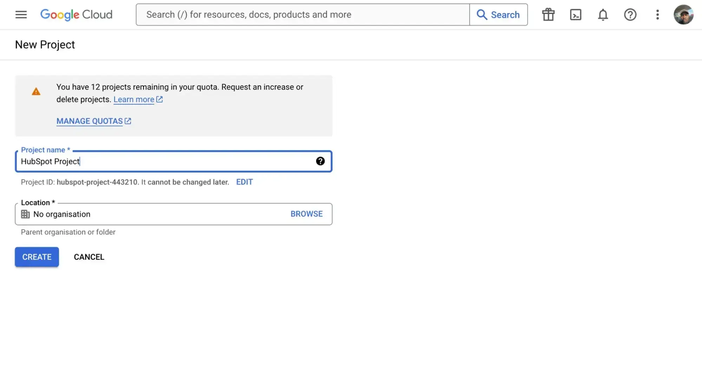Click the user profile avatar
This screenshot has height=378, width=702.
(683, 15)
